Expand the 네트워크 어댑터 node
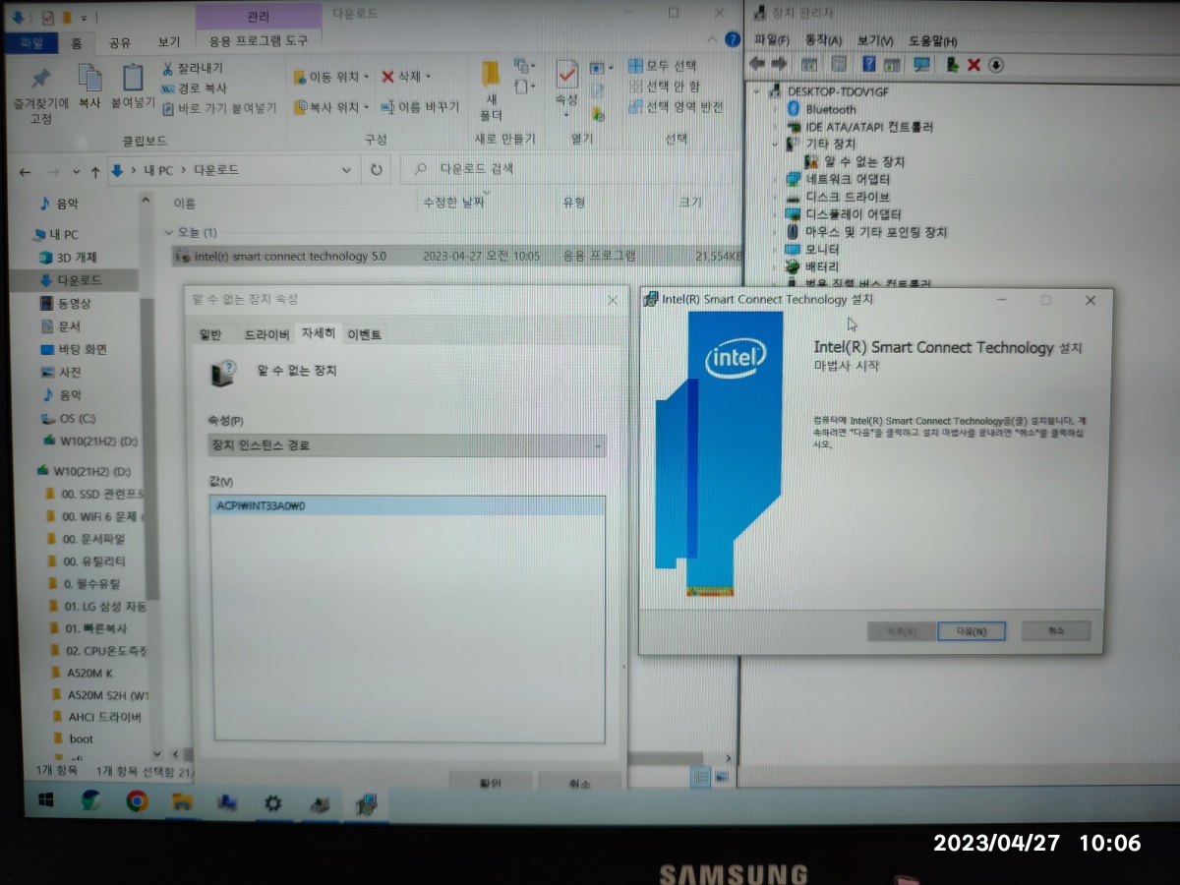The image size is (1180, 885). click(x=775, y=179)
